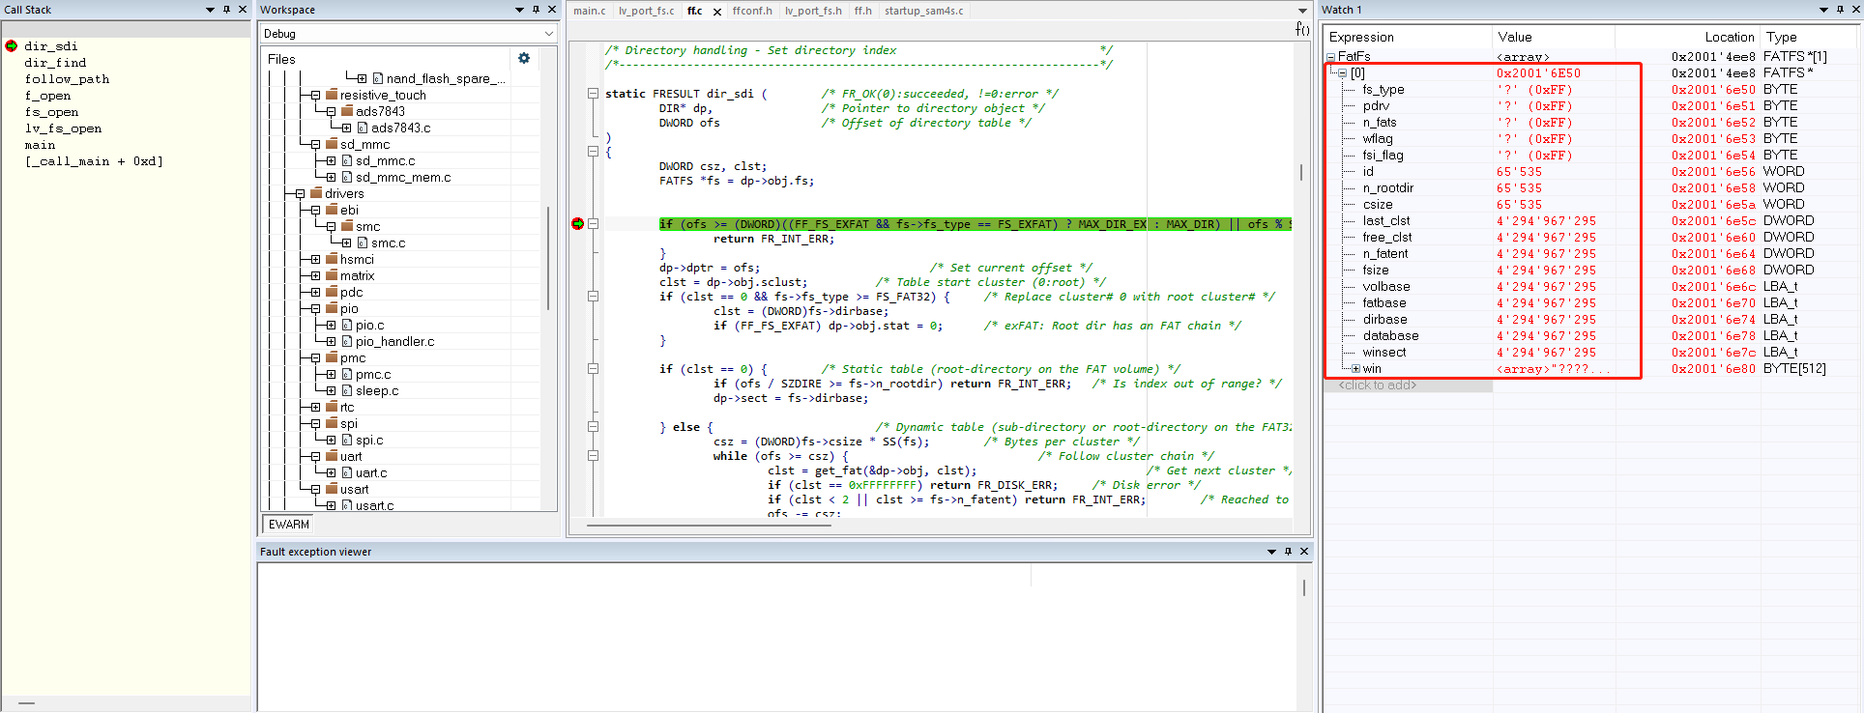Image resolution: width=1864 pixels, height=713 pixels.
Task: Switch to the main.c tab
Action: 589,11
